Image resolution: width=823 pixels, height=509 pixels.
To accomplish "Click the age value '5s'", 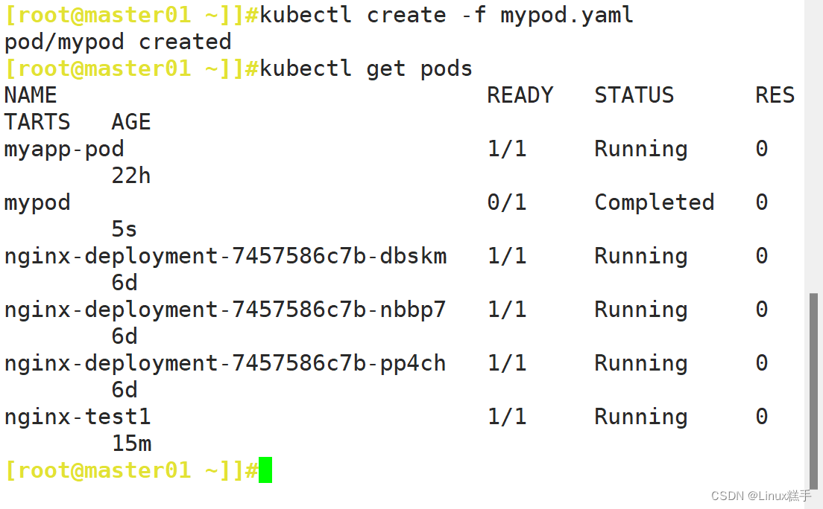I will [x=124, y=230].
